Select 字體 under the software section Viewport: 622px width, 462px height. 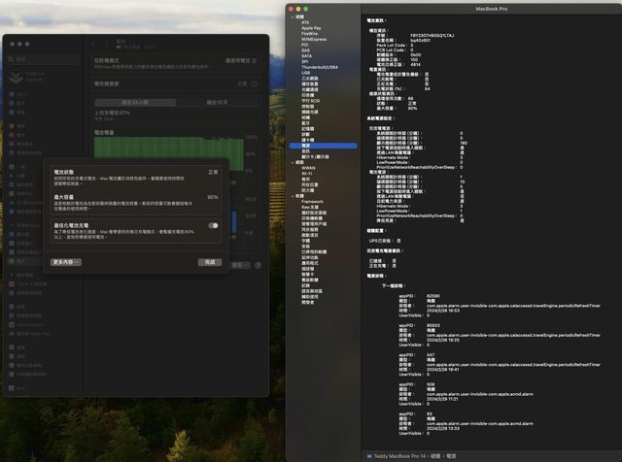pos(305,241)
